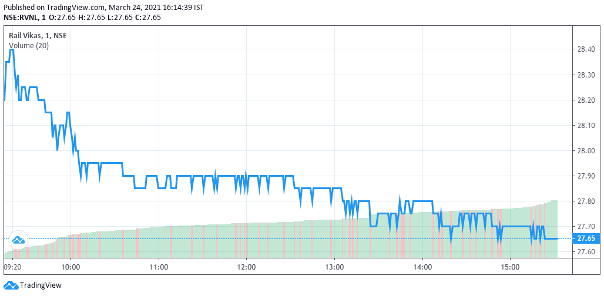604x296 pixels.
Task: Click the 09:20 label on time axis
Action: click(12, 267)
